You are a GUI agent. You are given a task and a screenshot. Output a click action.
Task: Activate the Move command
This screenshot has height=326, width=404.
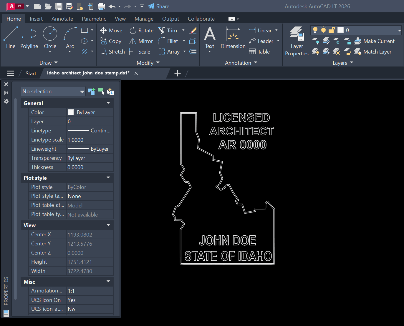click(111, 31)
